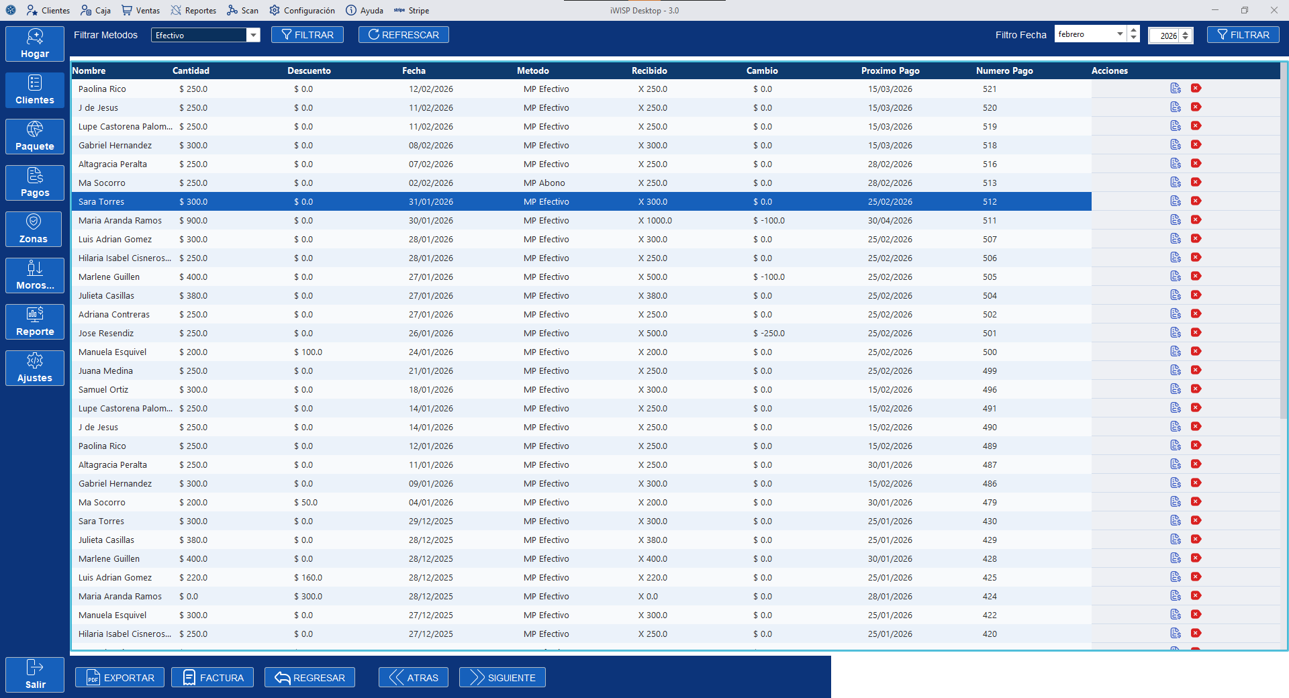
Task: Open receipt icon for Sara Torres payment 512
Action: pyautogui.click(x=1175, y=201)
